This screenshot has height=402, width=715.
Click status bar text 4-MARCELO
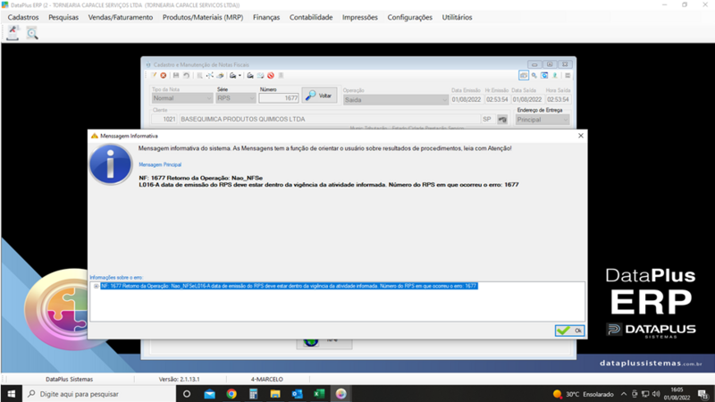pyautogui.click(x=266, y=379)
